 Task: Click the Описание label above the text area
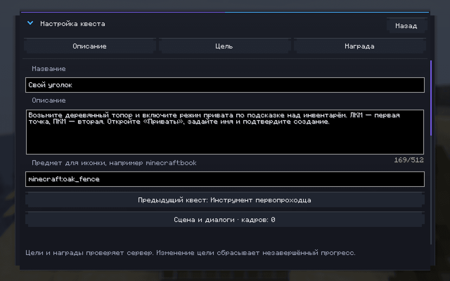(x=49, y=100)
